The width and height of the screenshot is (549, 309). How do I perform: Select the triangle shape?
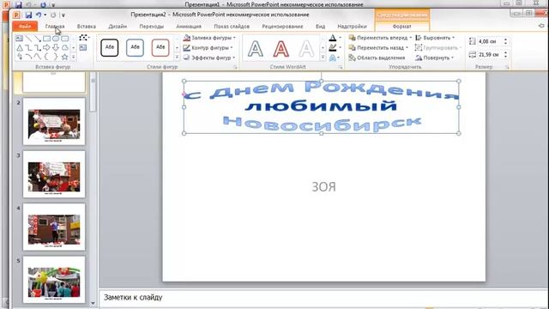tap(20, 48)
